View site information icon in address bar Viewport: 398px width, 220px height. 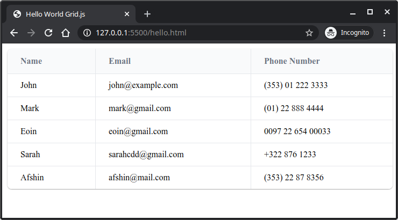(x=87, y=33)
